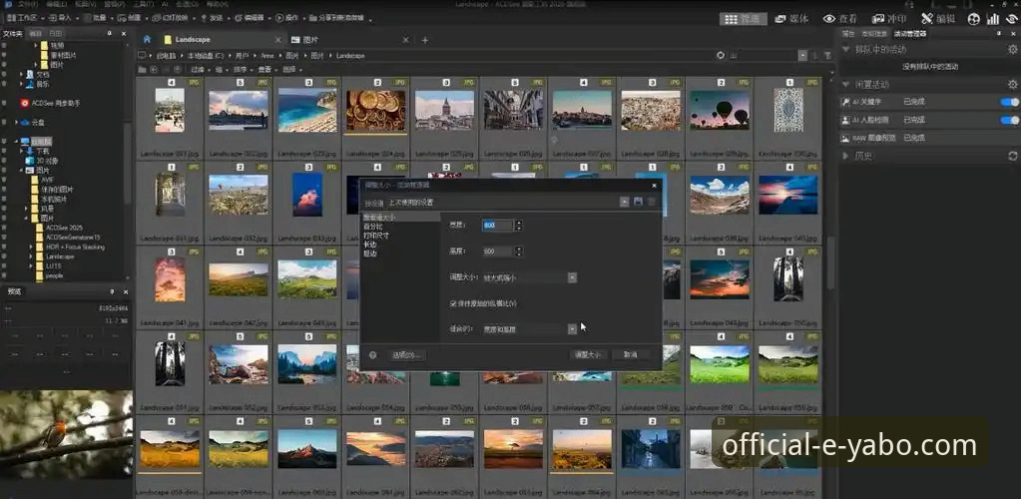Click the 选项(O)... button
The image size is (1021, 499).
pyautogui.click(x=407, y=354)
